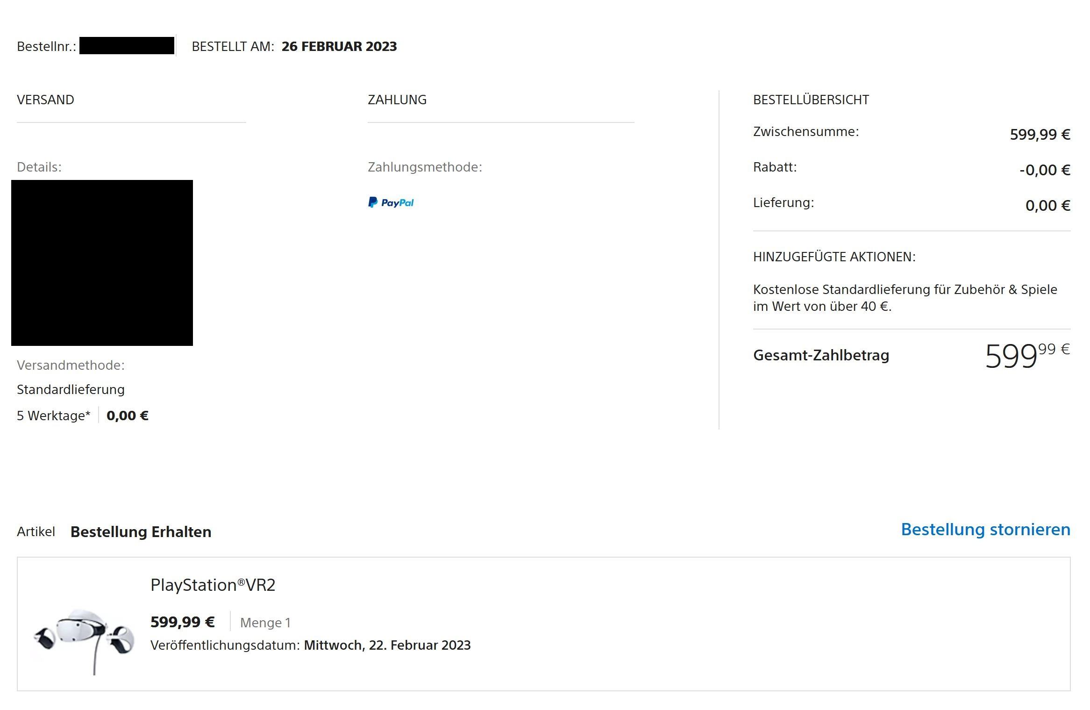The image size is (1090, 710).
Task: Click the Zwischensumme value 599,99 €
Action: pyautogui.click(x=1040, y=135)
